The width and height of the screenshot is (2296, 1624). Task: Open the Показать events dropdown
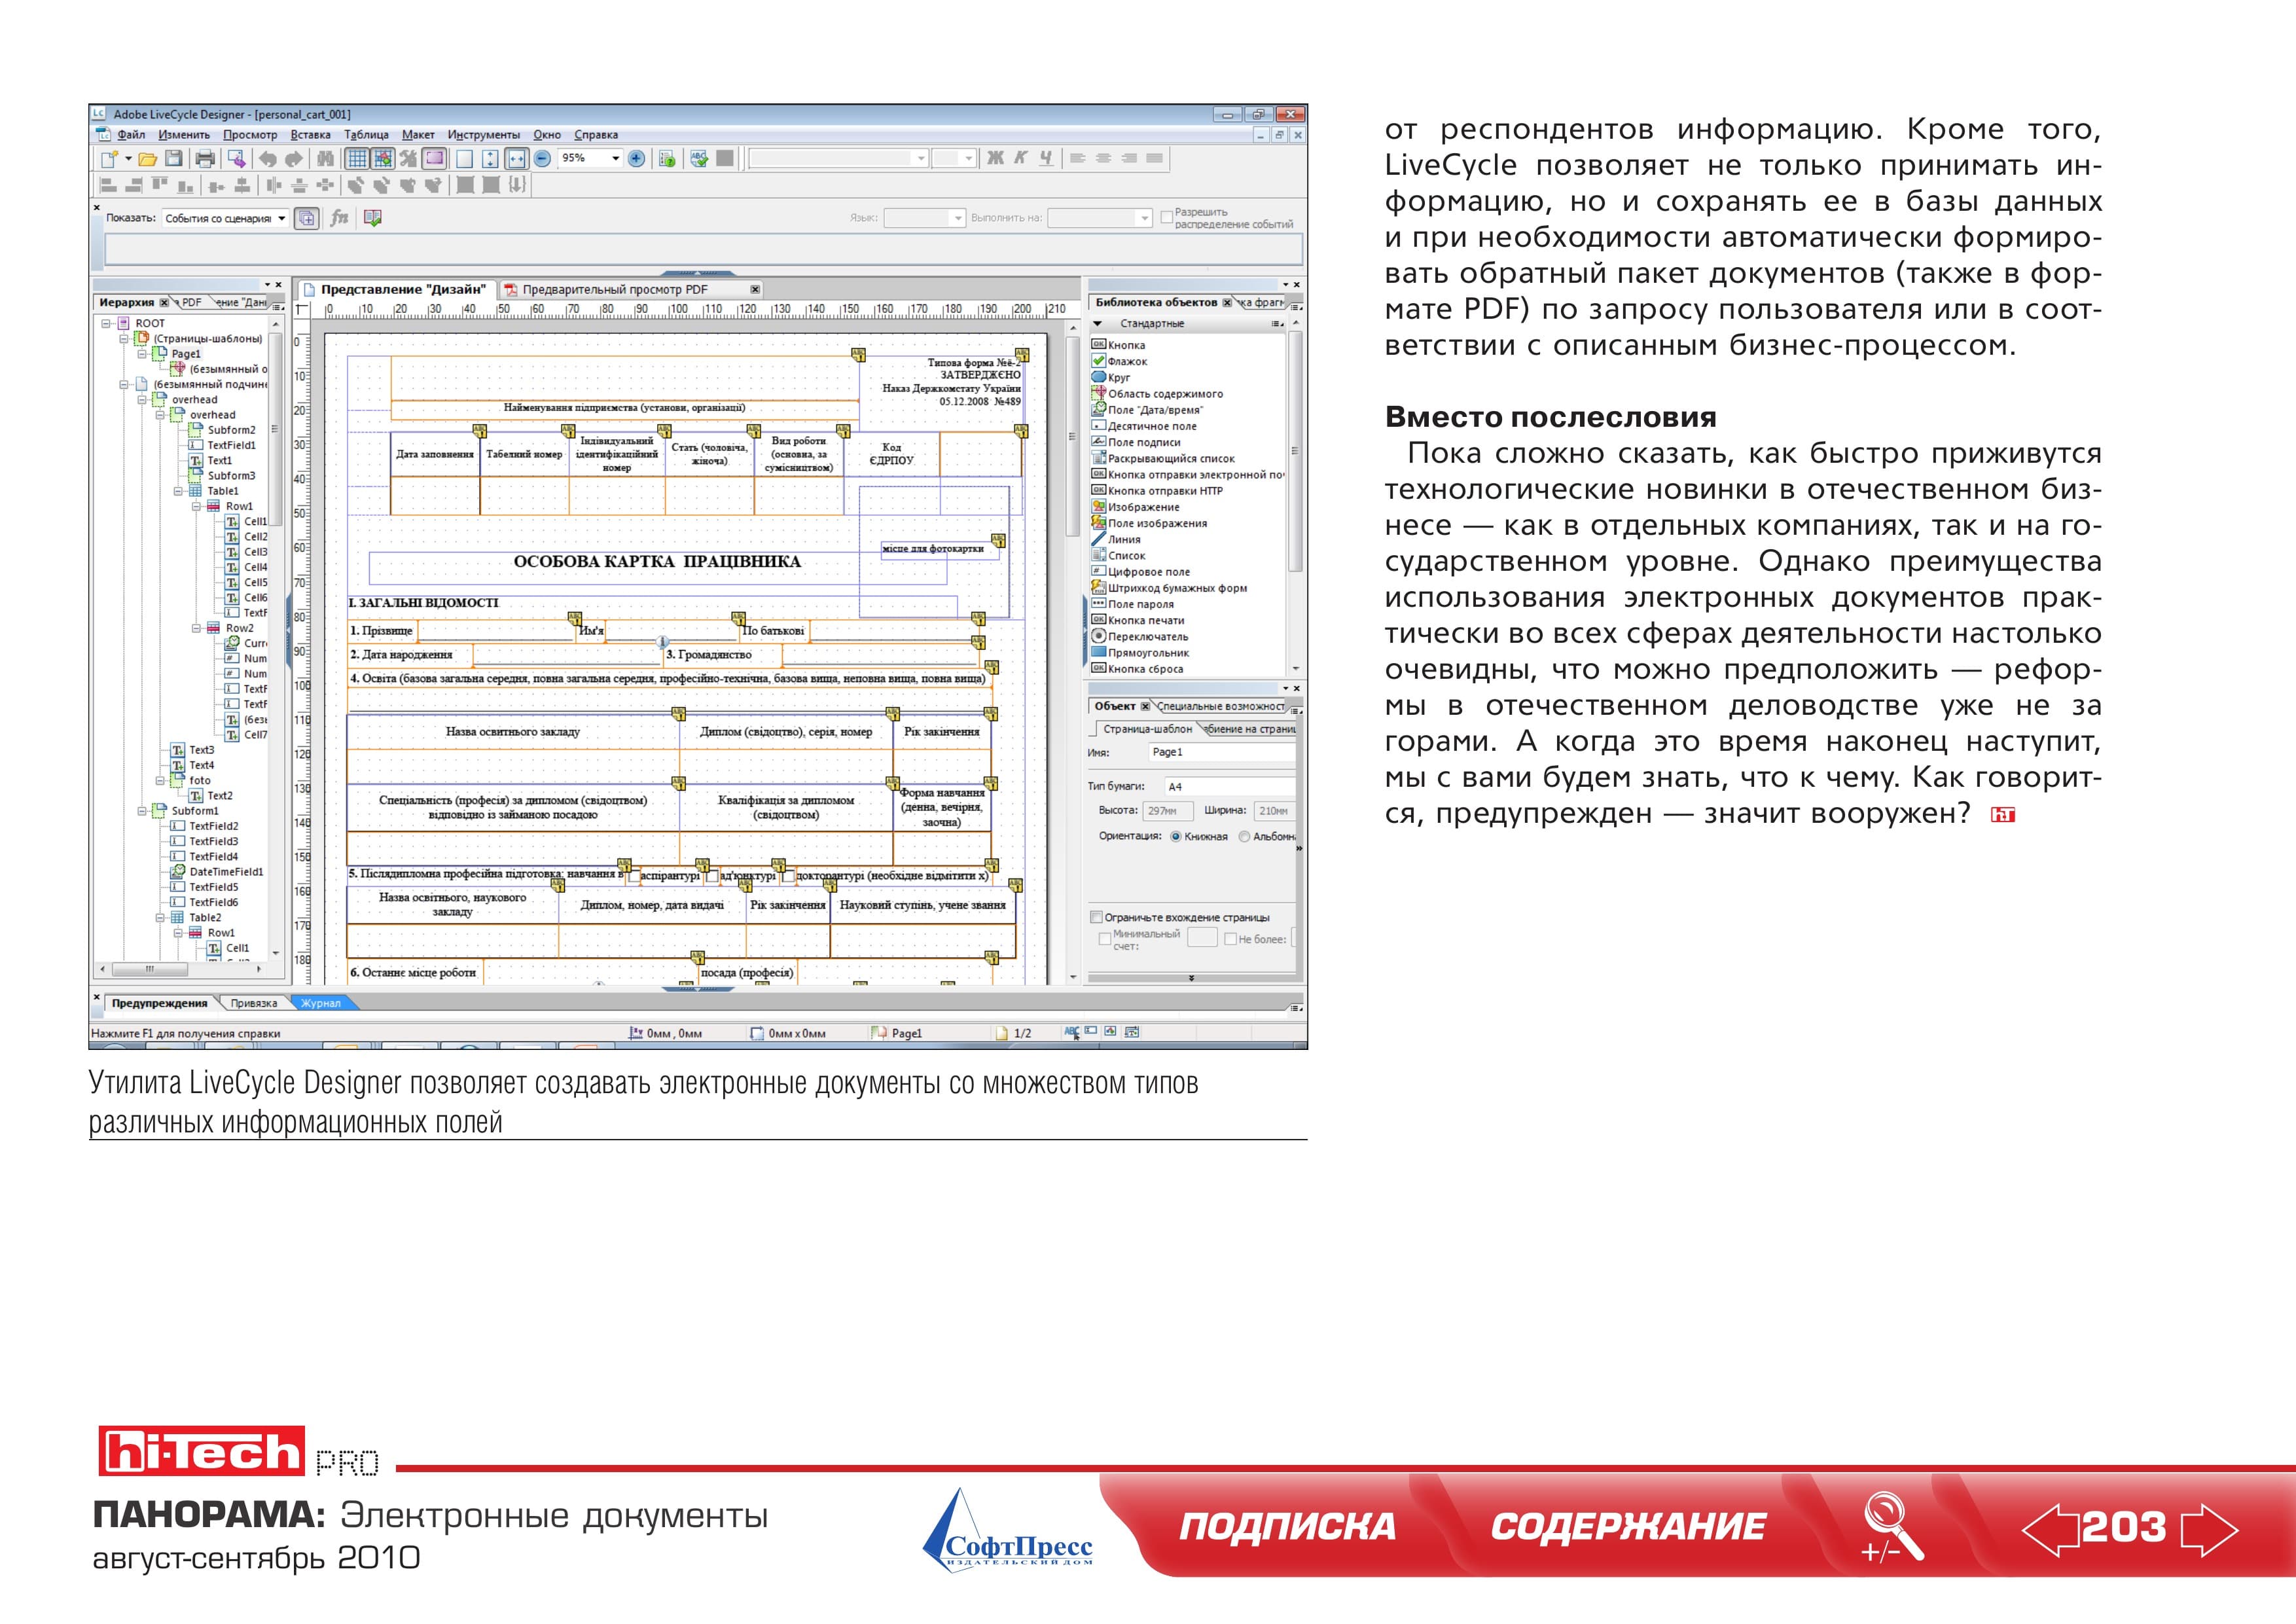pyautogui.click(x=225, y=218)
